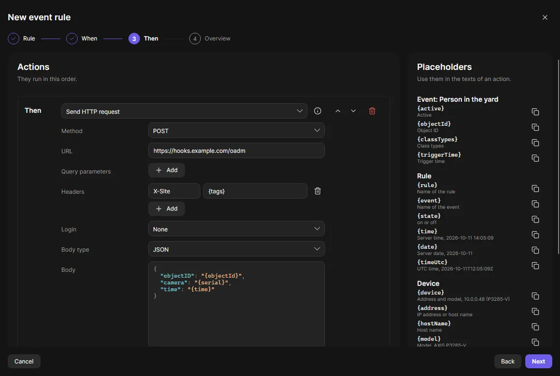
Task: Copy the {objectId} placeholder
Action: click(x=535, y=127)
